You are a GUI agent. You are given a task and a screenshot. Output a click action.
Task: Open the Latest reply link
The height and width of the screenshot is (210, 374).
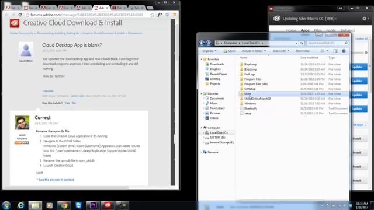pyautogui.click(x=78, y=96)
